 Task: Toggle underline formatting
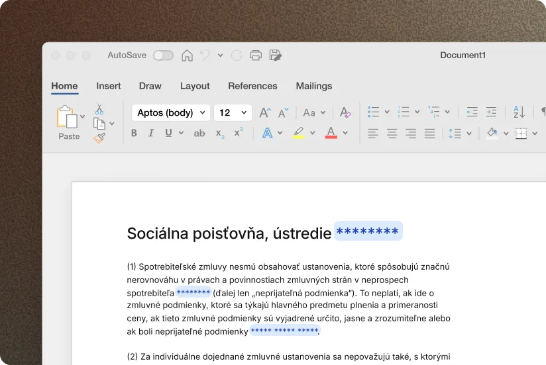168,133
